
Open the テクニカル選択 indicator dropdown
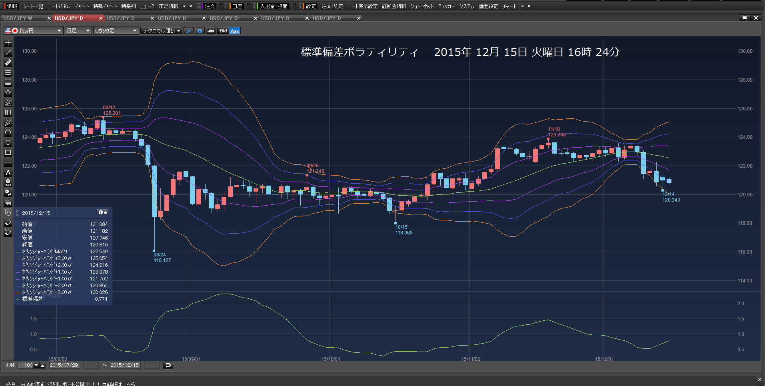click(161, 31)
